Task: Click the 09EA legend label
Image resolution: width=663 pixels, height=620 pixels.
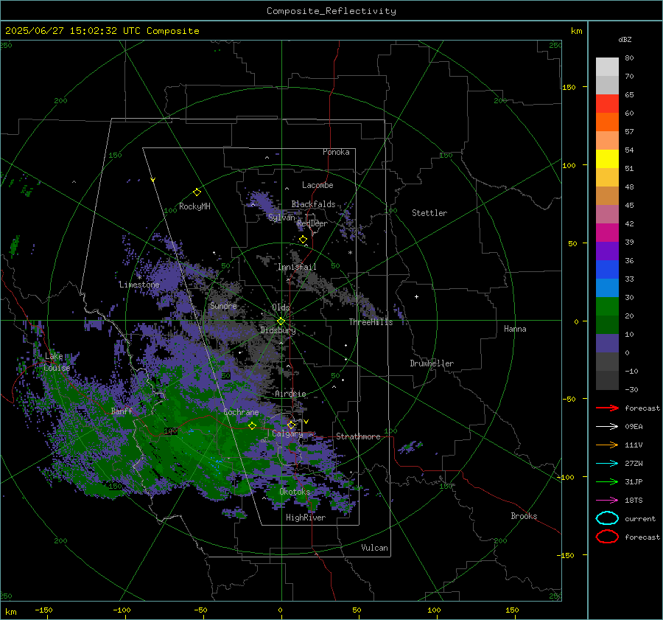Action: (634, 427)
